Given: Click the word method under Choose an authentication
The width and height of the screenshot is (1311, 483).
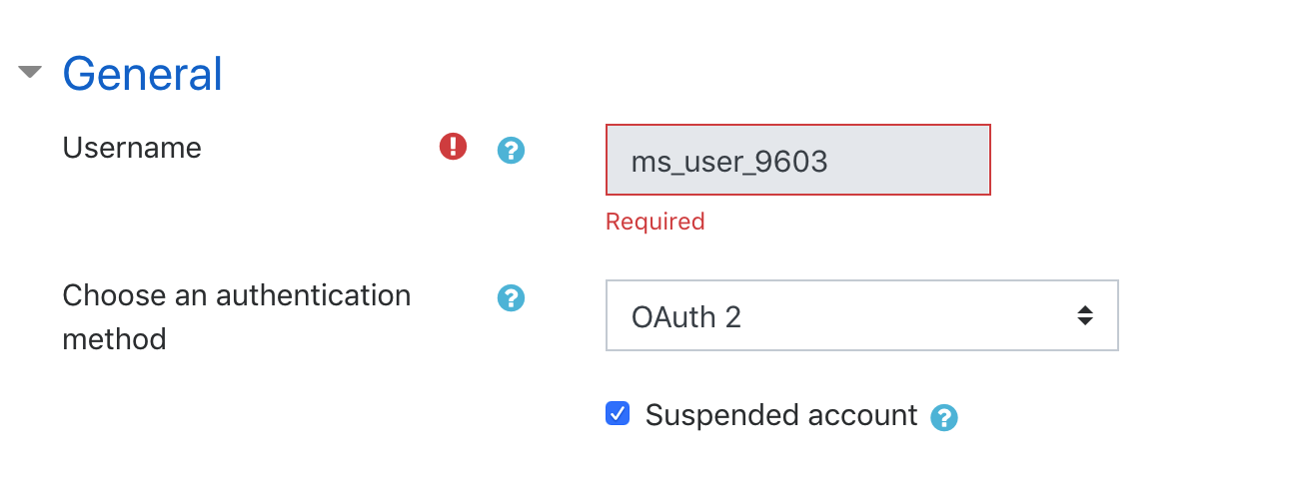Looking at the screenshot, I should click(x=114, y=339).
